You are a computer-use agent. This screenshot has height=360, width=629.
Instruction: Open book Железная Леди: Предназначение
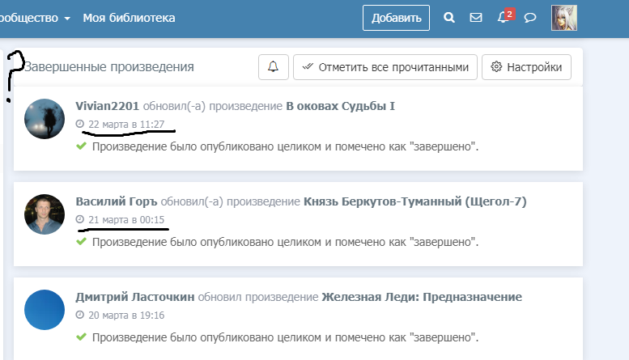point(422,297)
